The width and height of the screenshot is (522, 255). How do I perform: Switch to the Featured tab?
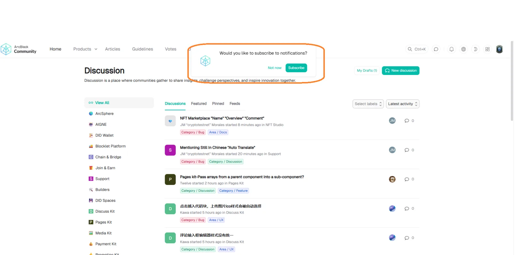point(199,104)
